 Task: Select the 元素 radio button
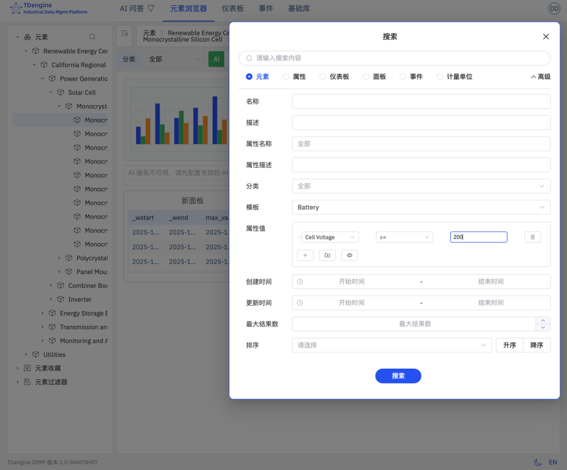tap(249, 76)
